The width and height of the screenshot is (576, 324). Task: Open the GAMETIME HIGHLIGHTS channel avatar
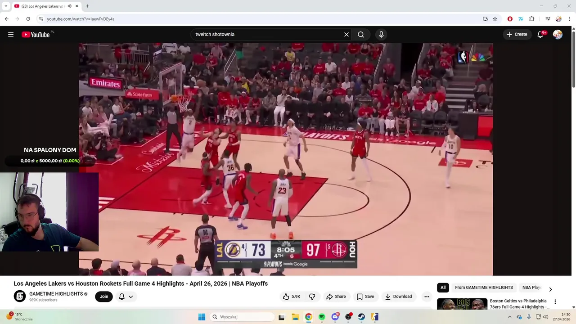[x=20, y=297]
